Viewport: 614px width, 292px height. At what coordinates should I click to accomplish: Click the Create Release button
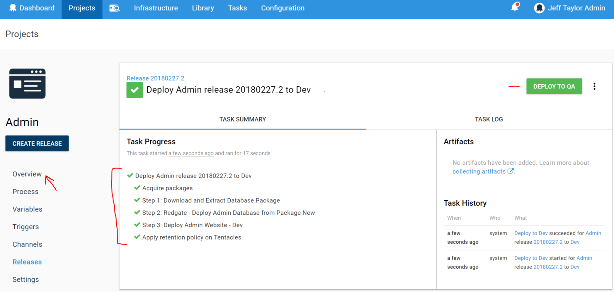point(37,144)
